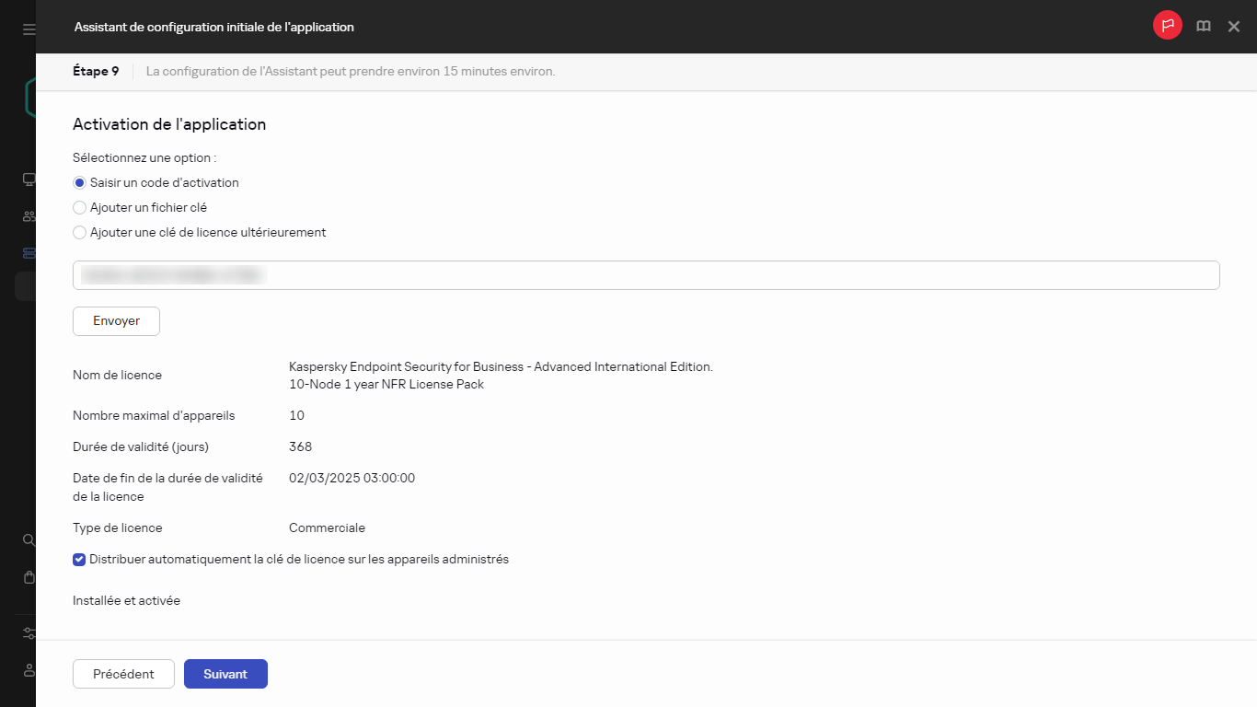Select 'Ajouter une clé de licence ultérieurement'
The image size is (1257, 707).
[x=79, y=232]
